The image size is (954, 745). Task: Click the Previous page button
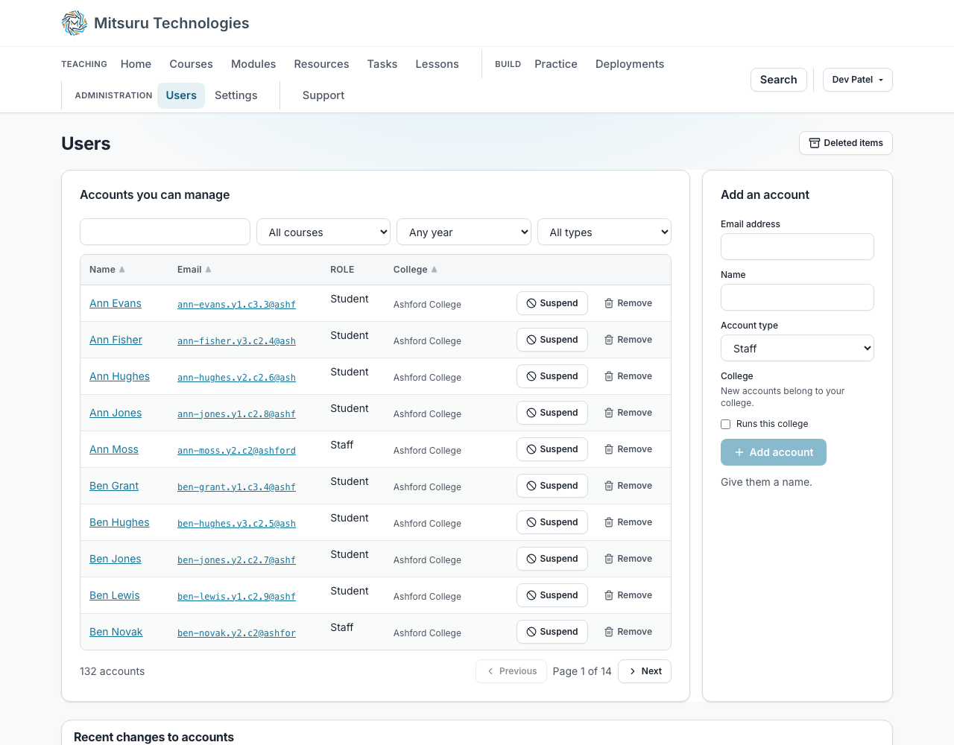[x=511, y=671]
